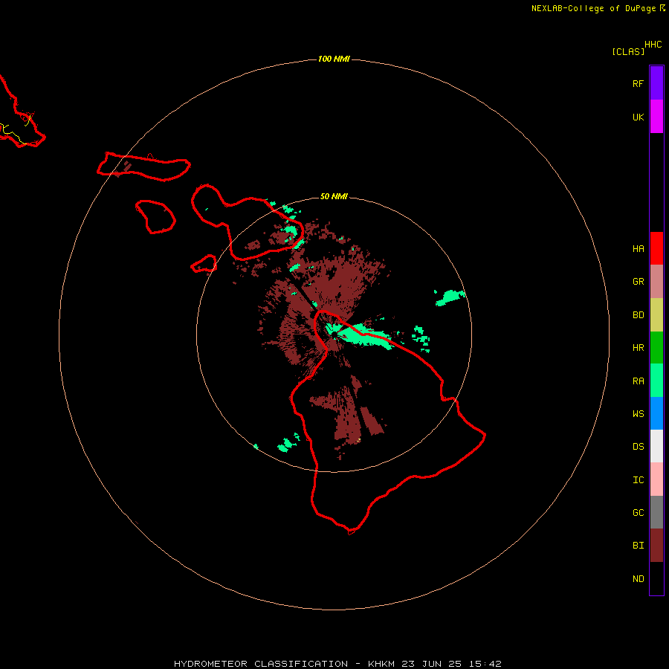
Task: Click the radar logo icon after DuPage
Action: [662, 7]
